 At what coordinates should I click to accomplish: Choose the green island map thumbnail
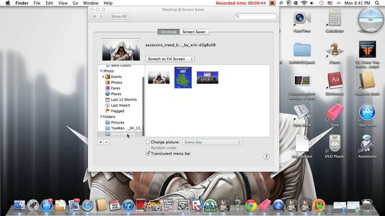[x=183, y=77]
